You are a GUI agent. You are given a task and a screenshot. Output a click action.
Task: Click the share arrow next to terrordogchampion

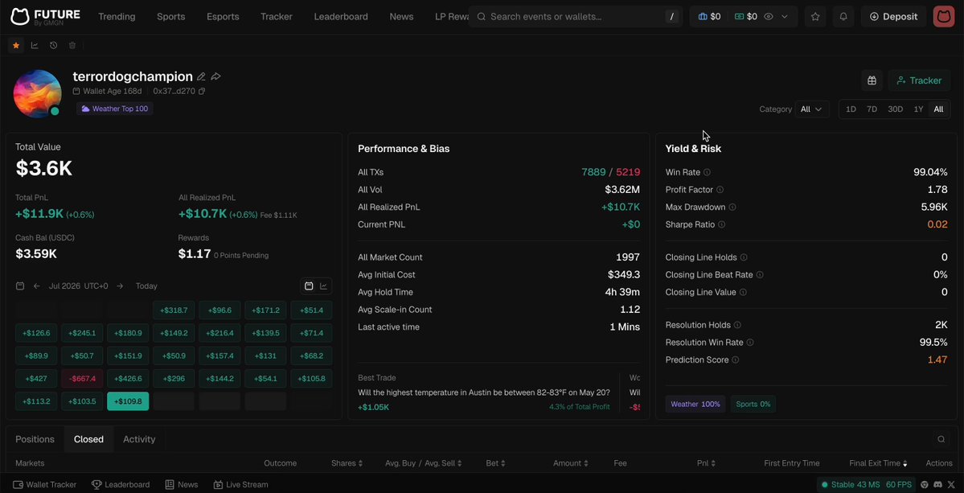(x=215, y=77)
